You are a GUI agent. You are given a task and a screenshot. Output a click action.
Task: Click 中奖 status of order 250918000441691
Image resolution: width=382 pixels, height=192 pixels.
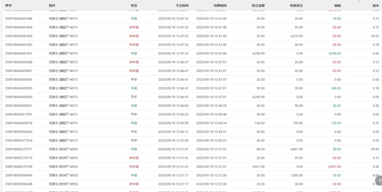click(x=134, y=54)
